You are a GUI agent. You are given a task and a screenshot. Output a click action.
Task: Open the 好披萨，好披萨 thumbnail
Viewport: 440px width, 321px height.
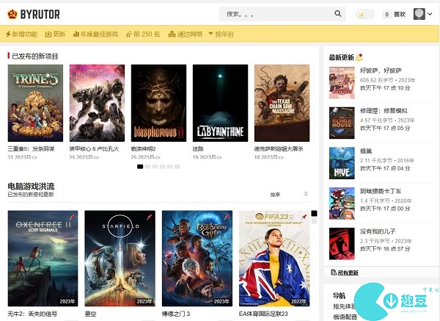click(x=342, y=83)
